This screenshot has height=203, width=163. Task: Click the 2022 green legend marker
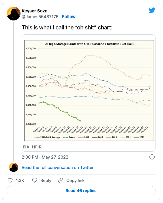(x=136, y=137)
